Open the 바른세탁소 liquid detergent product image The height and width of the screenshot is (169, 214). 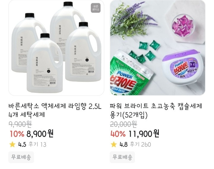coord(56,48)
